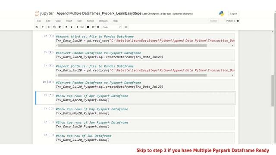
Task: Click the Python logo icon
Action: point(222,13)
